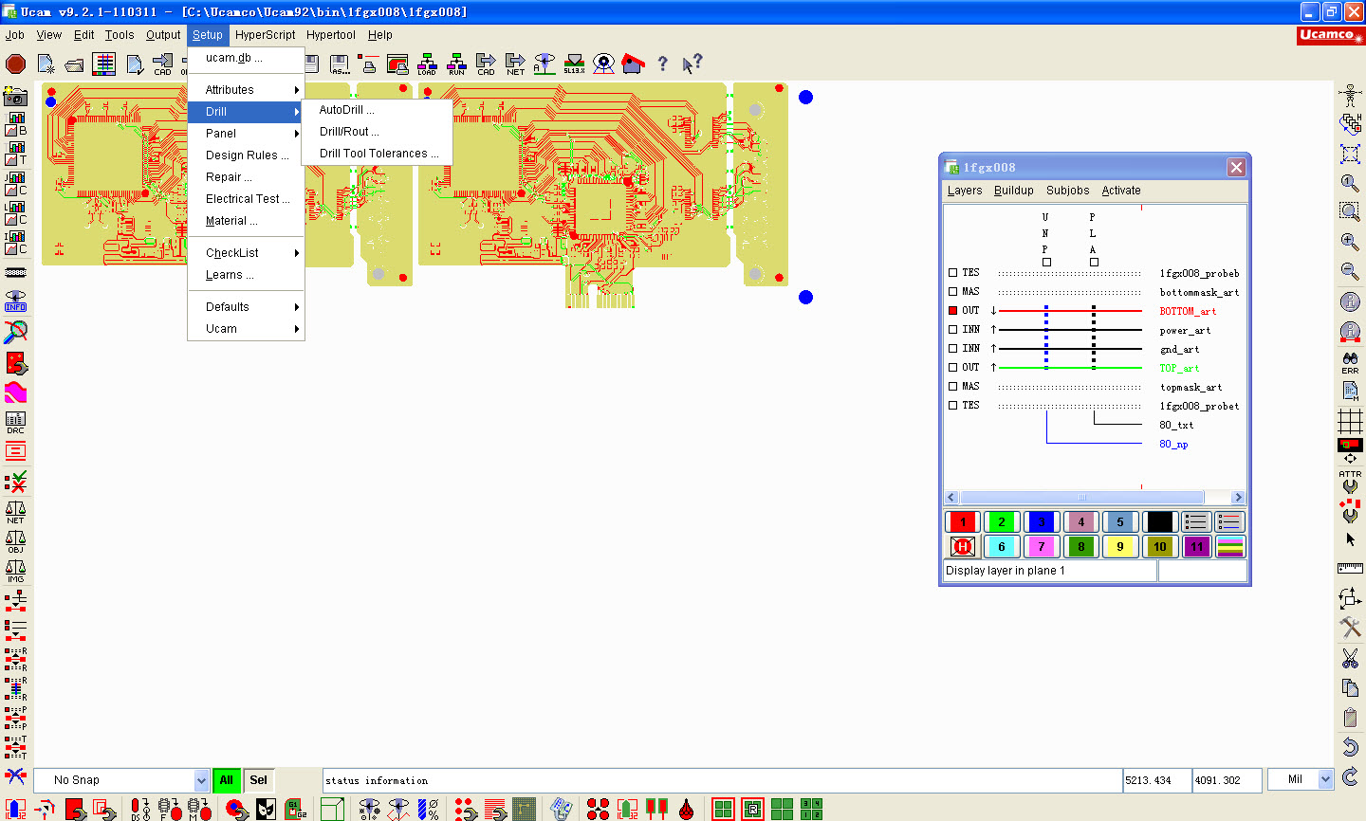Screen dimensions: 1366x821
Task: Expand the Defaults submenu
Action: pyautogui.click(x=247, y=307)
